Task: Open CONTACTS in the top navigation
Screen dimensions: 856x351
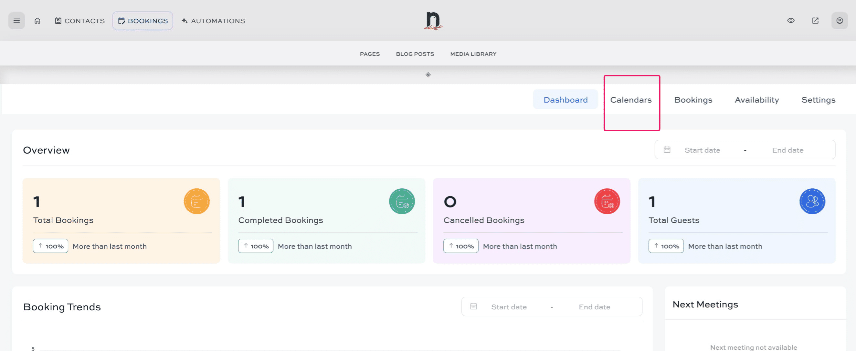Action: [80, 21]
